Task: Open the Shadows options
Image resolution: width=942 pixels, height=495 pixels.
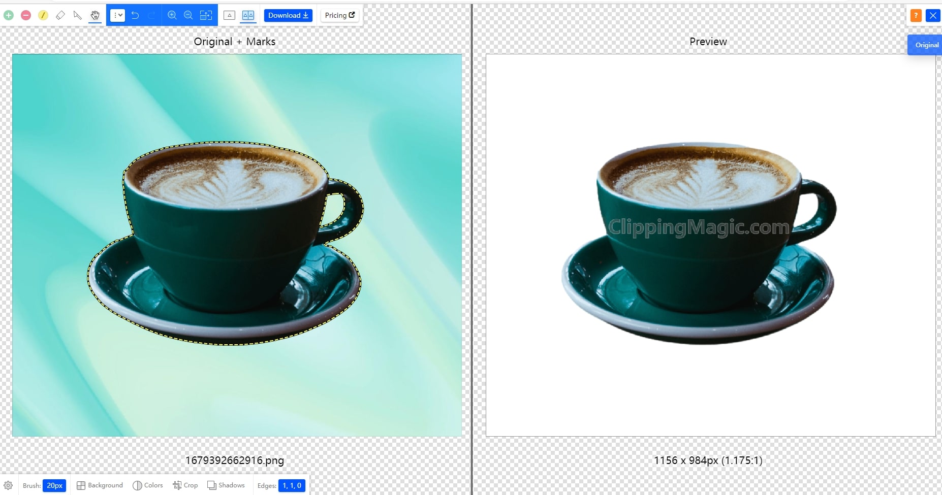Action: tap(226, 485)
